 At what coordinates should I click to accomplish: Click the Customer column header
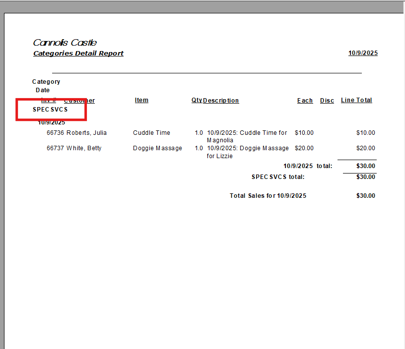79,101
